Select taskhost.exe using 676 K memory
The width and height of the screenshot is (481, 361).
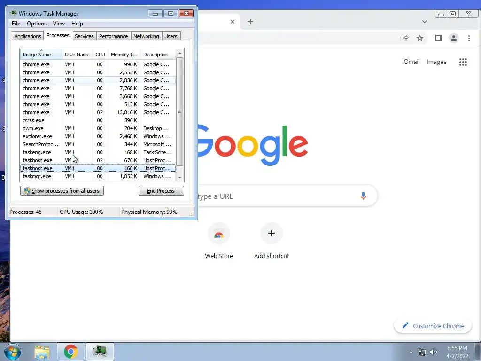click(x=98, y=160)
